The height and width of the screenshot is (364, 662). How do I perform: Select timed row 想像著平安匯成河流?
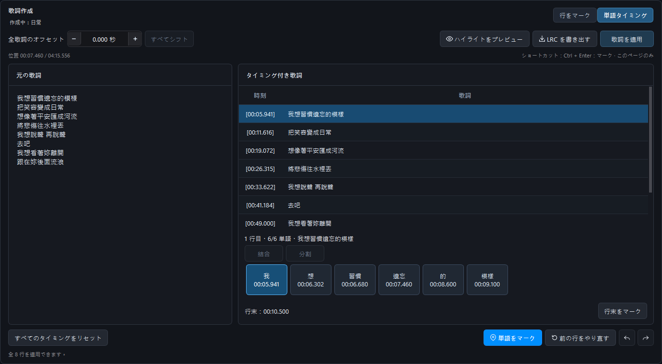(x=443, y=150)
